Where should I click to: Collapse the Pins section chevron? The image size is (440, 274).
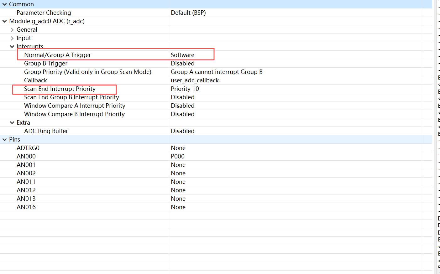[4, 140]
